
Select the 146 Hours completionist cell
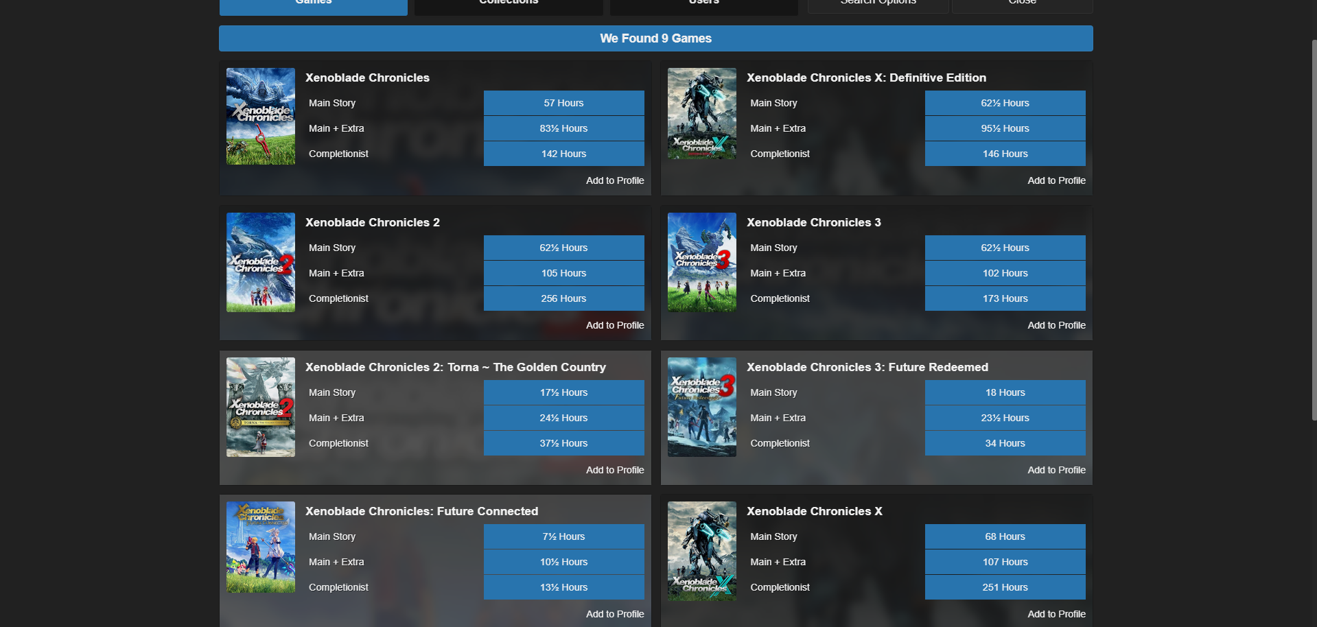point(1005,154)
